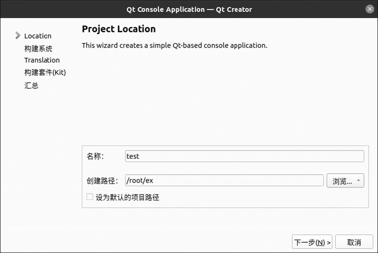Click the 取消 cancel button

(x=354, y=242)
